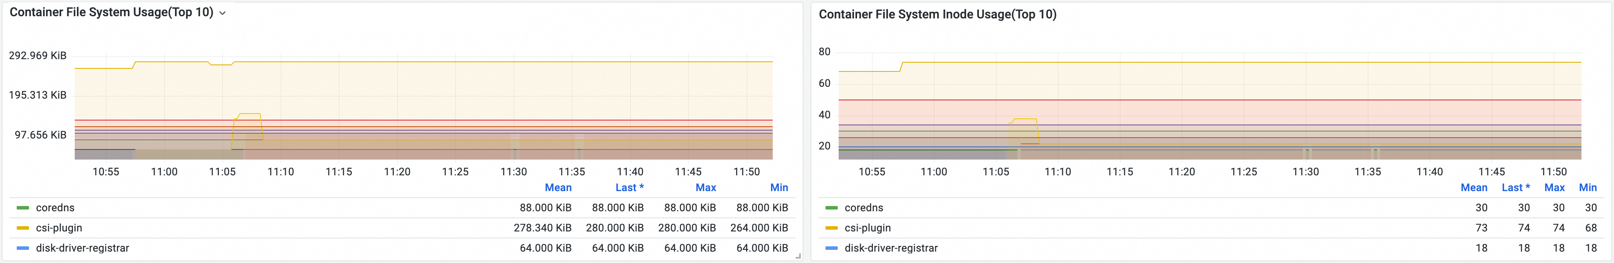The width and height of the screenshot is (1614, 263).
Task: Toggle csi-plugin series in File System Usage legend
Action: [59, 228]
